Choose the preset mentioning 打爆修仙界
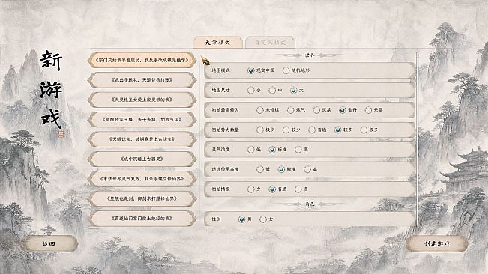Viewport: 488px width, 274px height. 142,198
